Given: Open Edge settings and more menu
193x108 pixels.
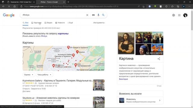Looking at the screenshot, I should [x=189, y=6].
